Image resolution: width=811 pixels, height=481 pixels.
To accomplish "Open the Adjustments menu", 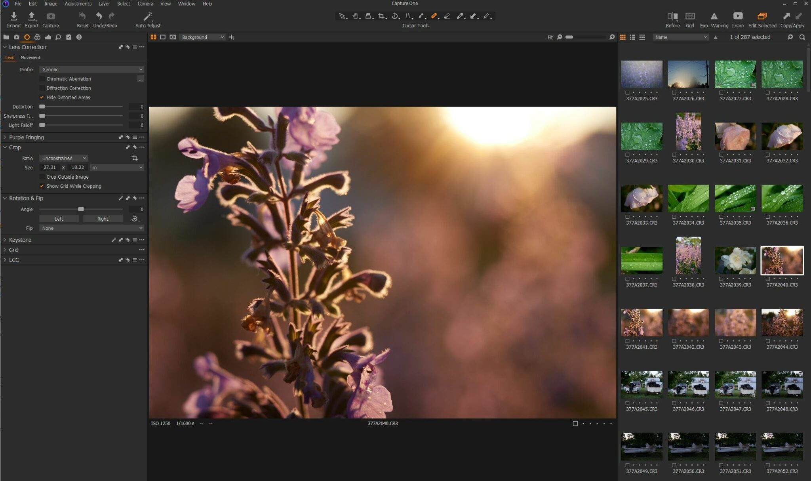I will click(78, 4).
